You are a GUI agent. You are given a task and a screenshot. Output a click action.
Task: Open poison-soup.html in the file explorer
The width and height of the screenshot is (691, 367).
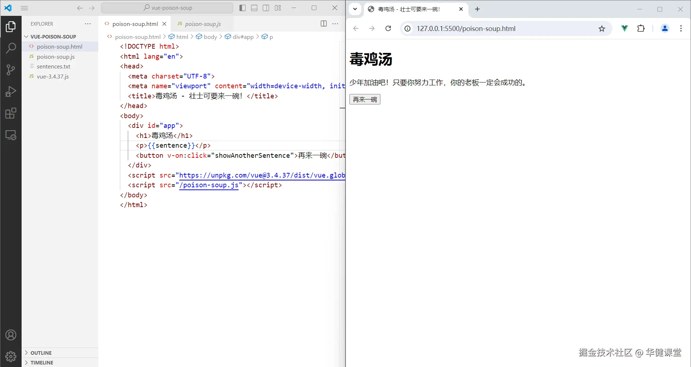coord(60,46)
